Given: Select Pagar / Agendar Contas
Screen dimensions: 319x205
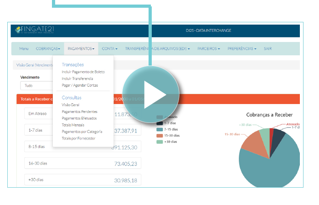Looking at the screenshot, I should [80, 85].
